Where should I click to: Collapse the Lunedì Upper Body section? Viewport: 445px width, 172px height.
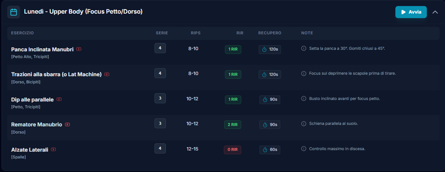[435, 12]
